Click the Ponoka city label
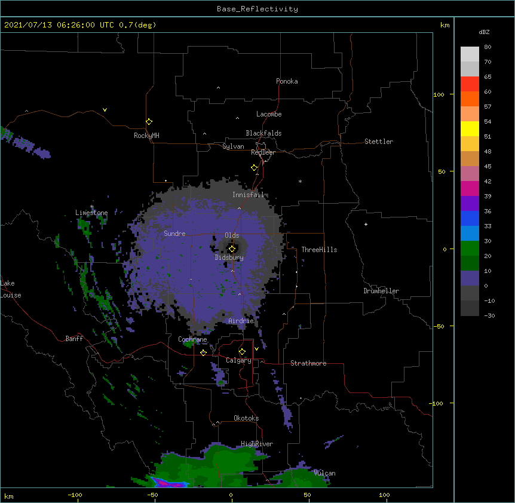The height and width of the screenshot is (503, 515). pyautogui.click(x=287, y=81)
